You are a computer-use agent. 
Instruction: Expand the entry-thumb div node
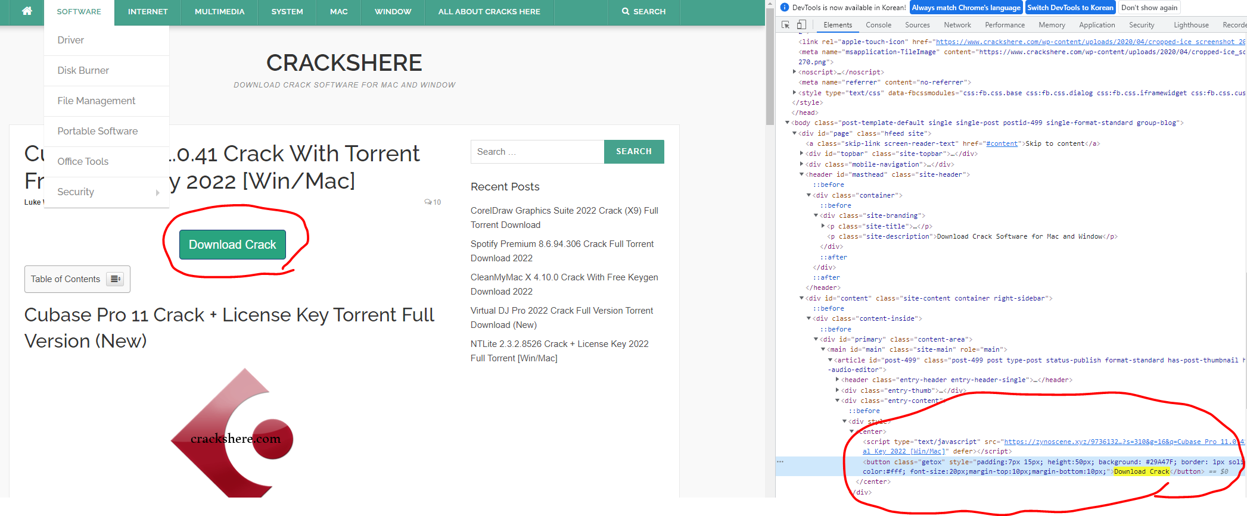pyautogui.click(x=837, y=390)
